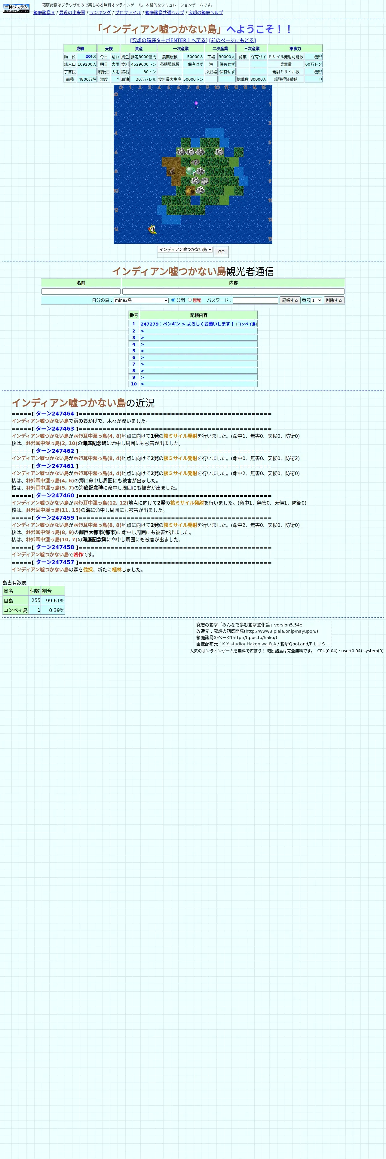The width and height of the screenshot is (386, 1159).
Task: Click the 30万バレル crude oil cell
Action: pos(143,79)
